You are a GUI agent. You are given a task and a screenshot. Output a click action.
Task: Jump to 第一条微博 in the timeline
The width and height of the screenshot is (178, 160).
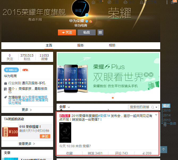click(x=169, y=124)
